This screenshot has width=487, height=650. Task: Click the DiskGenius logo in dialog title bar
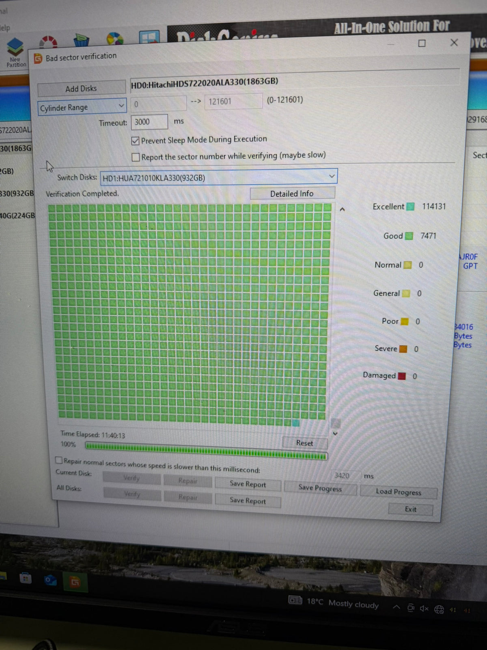click(x=38, y=58)
